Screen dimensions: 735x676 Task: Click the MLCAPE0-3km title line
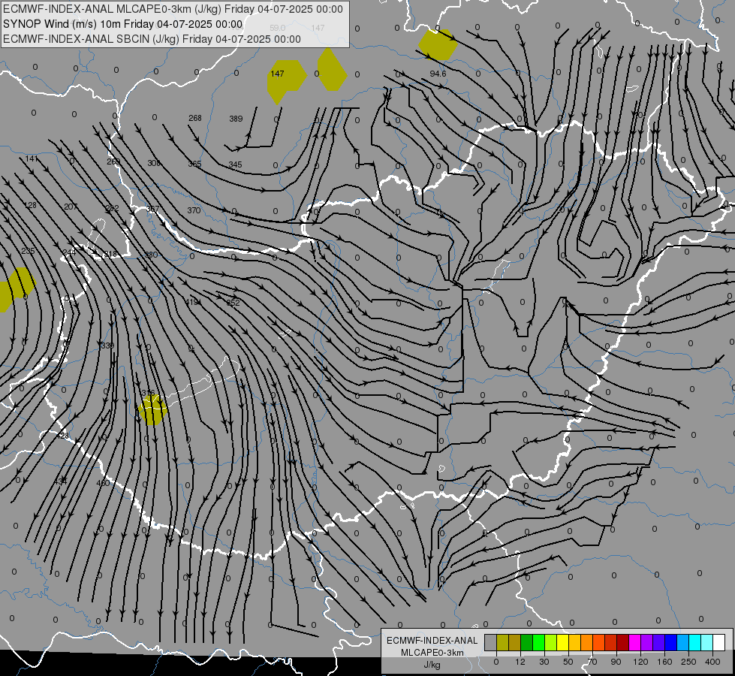[x=173, y=9]
